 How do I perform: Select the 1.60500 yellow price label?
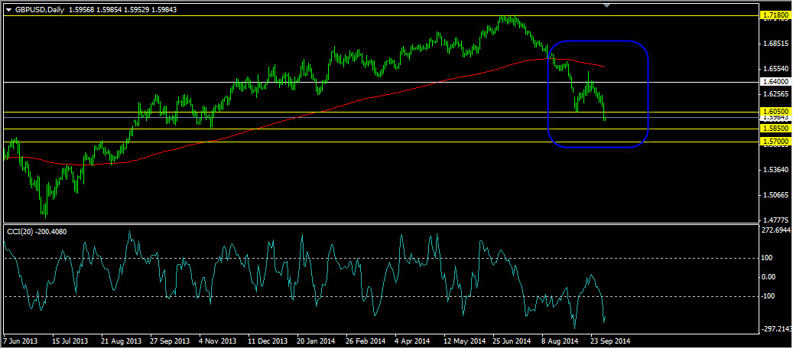tap(775, 112)
